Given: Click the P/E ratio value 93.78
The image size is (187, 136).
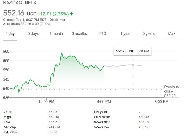Looking at the screenshot, I should click(53, 132).
